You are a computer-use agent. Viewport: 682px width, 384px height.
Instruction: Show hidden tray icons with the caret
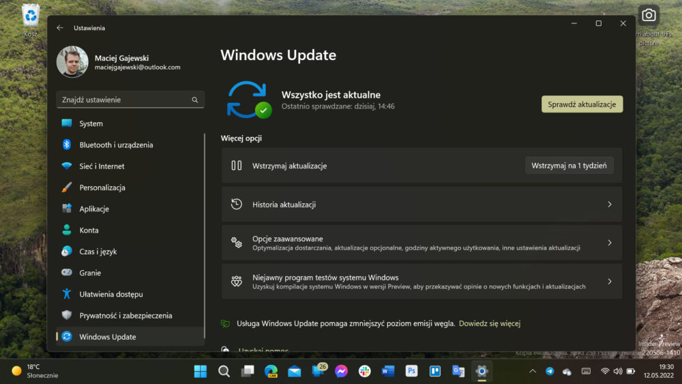click(x=533, y=372)
